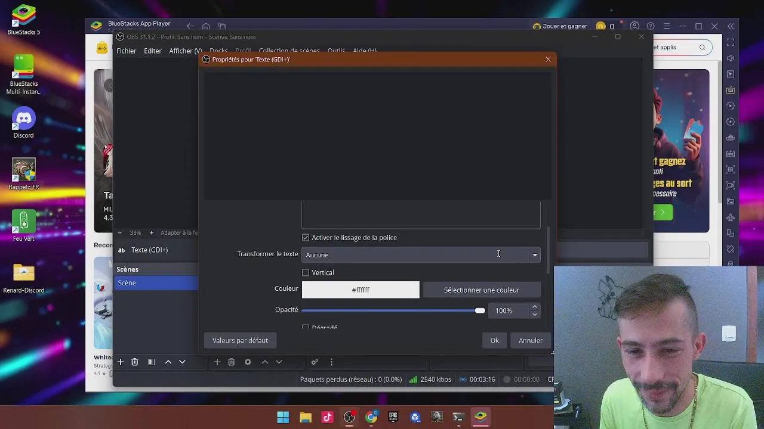
Task: Click BlueStacks airplane mode icon
Action: point(731,217)
